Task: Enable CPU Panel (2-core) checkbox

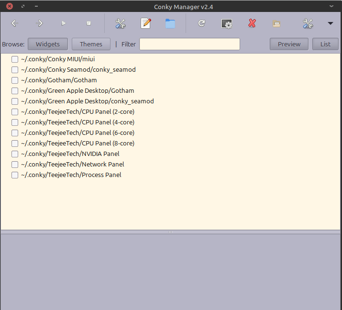Action: (15, 111)
